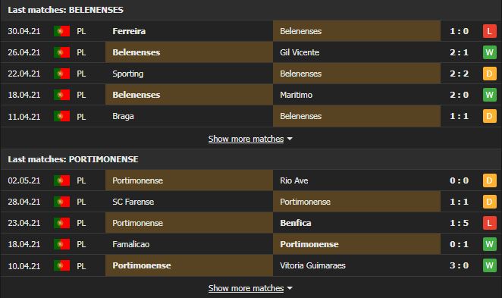Expand more Belenenses matches via arrow
The height and width of the screenshot is (298, 502).
(x=290, y=139)
